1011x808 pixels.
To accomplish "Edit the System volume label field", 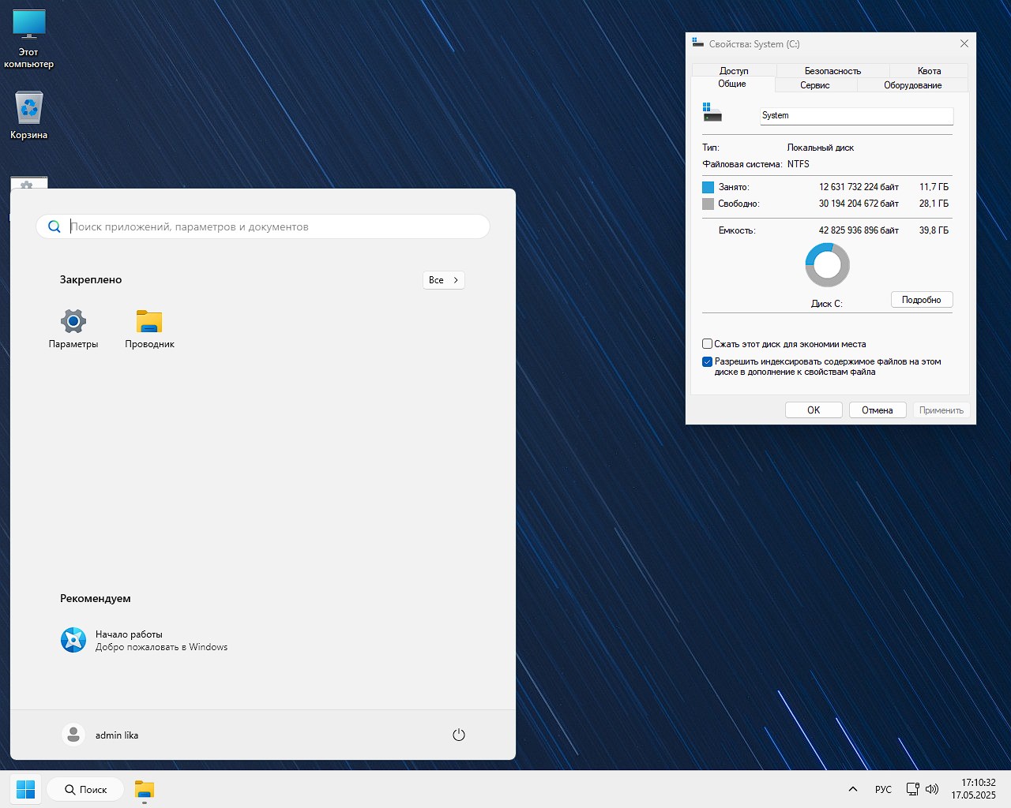I will tap(856, 115).
